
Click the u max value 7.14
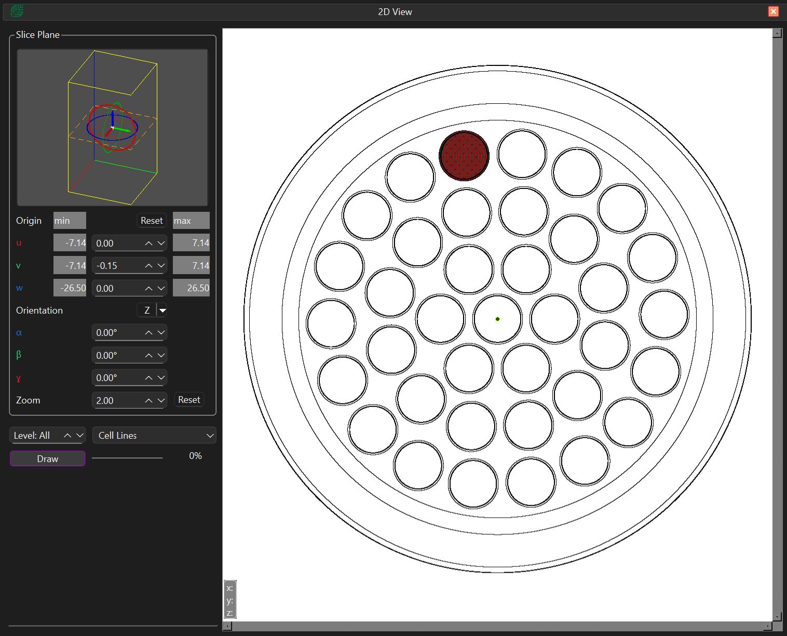[x=191, y=243]
